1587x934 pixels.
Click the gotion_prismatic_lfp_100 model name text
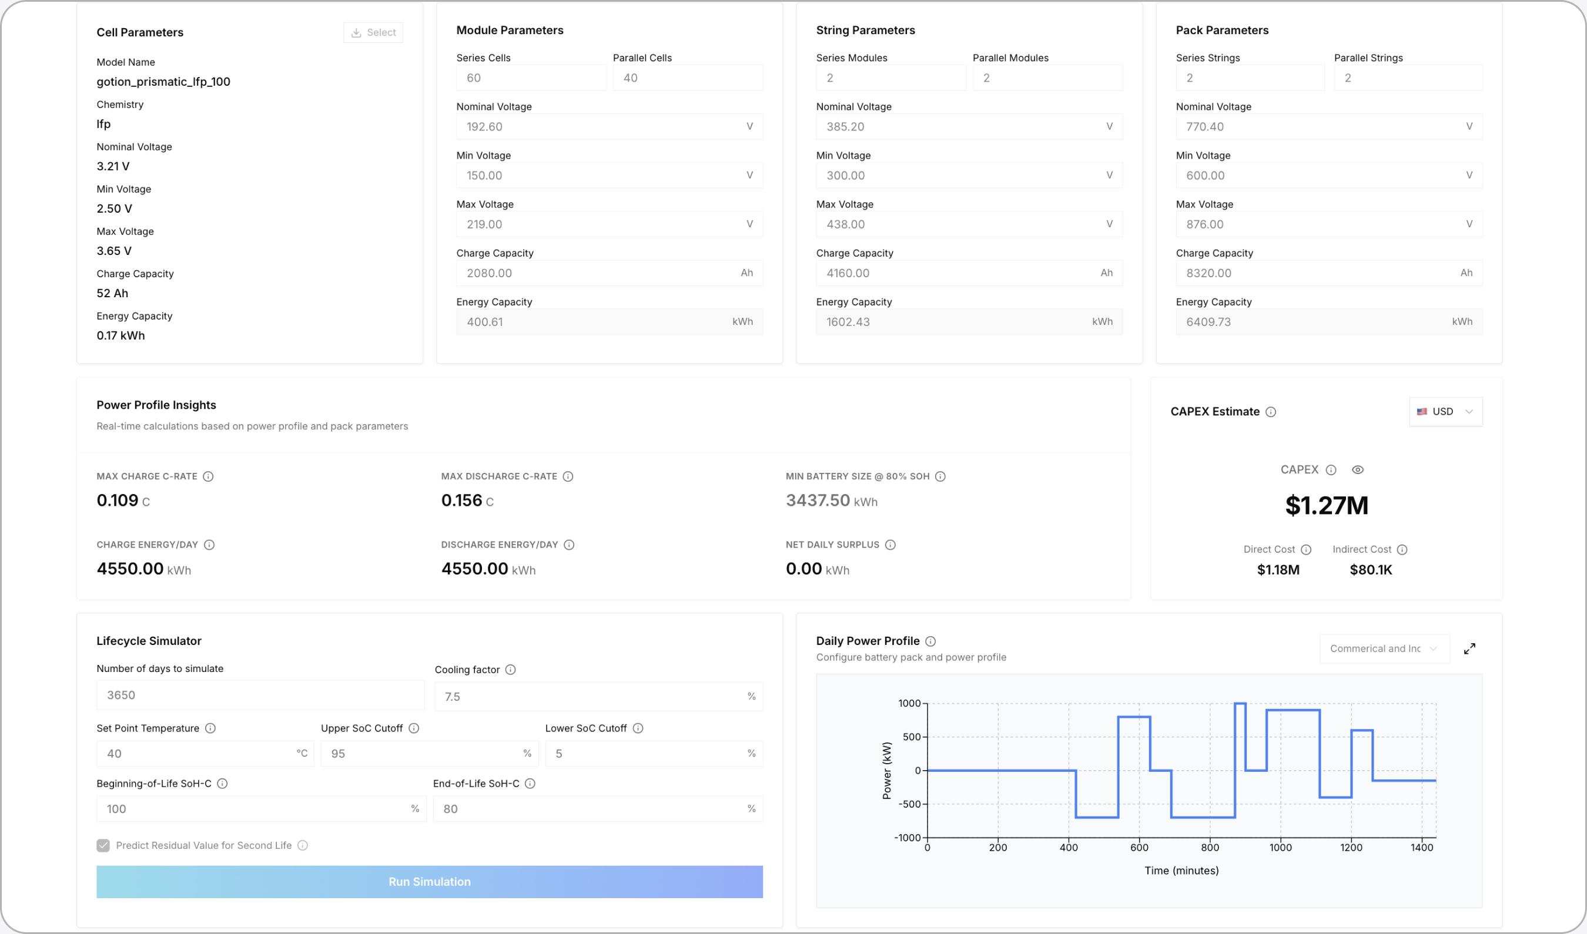[163, 82]
